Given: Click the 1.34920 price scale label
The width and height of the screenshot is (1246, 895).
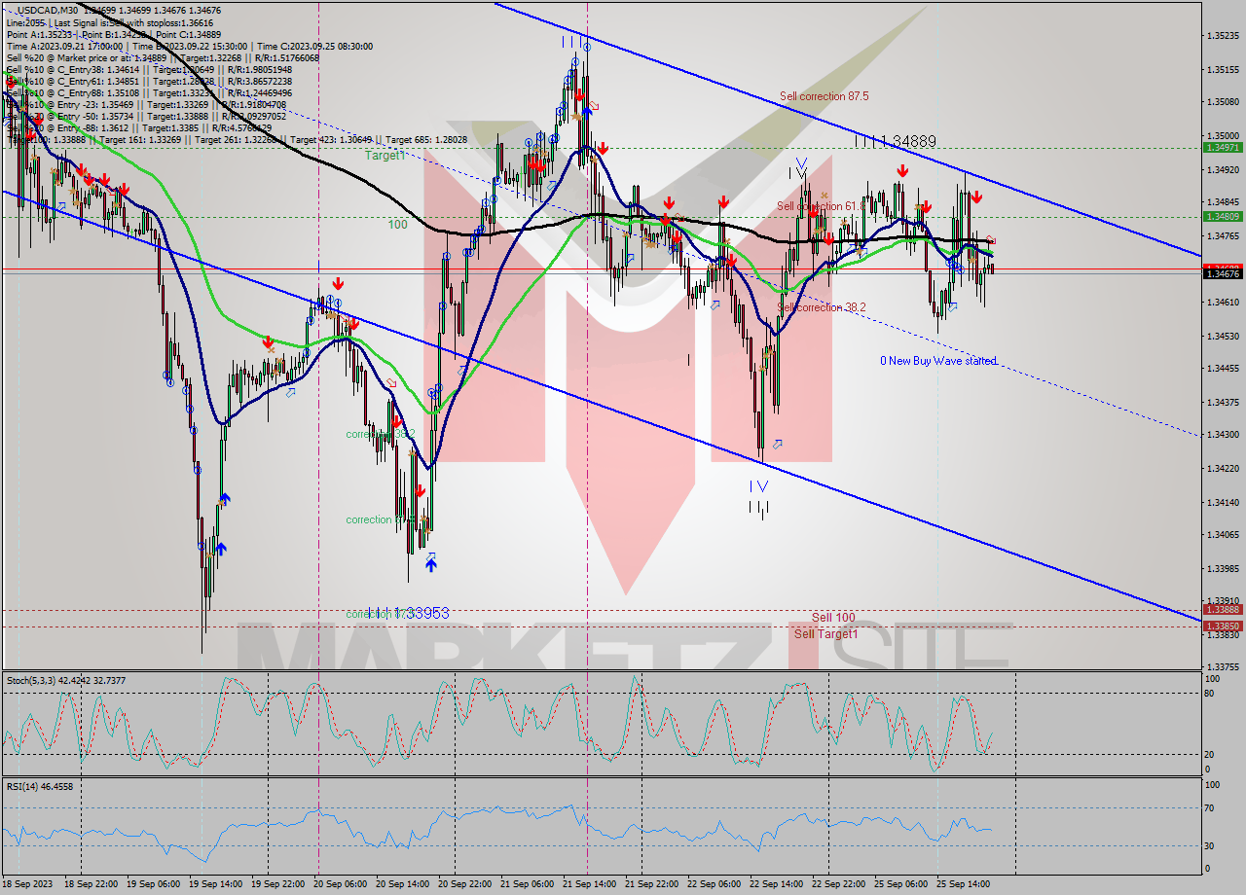Looking at the screenshot, I should click(1223, 169).
